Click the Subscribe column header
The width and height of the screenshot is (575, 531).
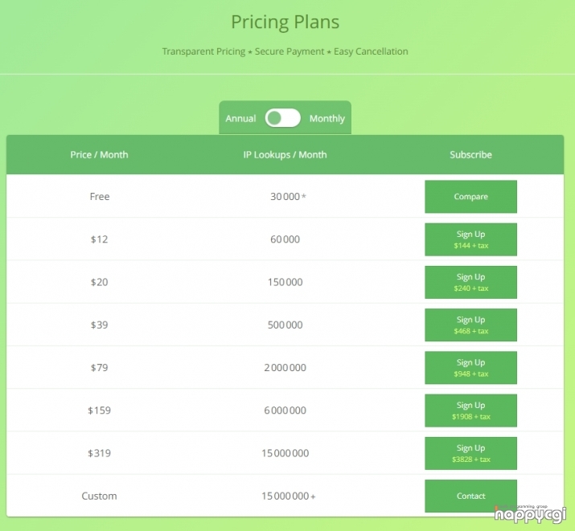coord(470,154)
